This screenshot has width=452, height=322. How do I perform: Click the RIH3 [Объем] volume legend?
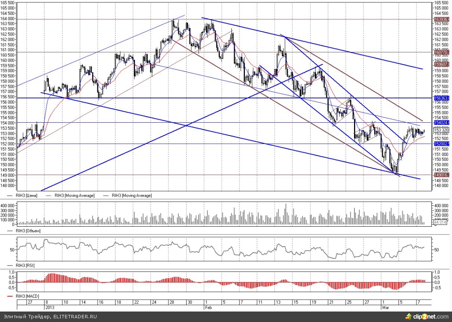tap(28, 231)
